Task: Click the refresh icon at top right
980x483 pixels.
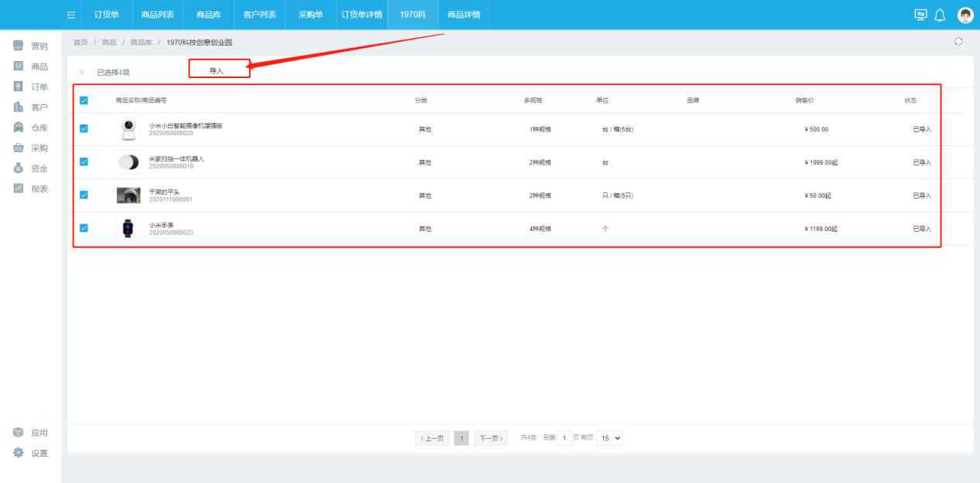Action: [x=958, y=42]
